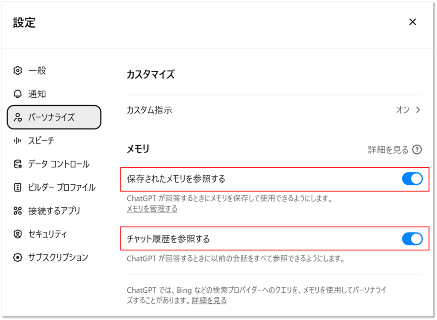Click the セキュリティ shield icon

point(17,234)
